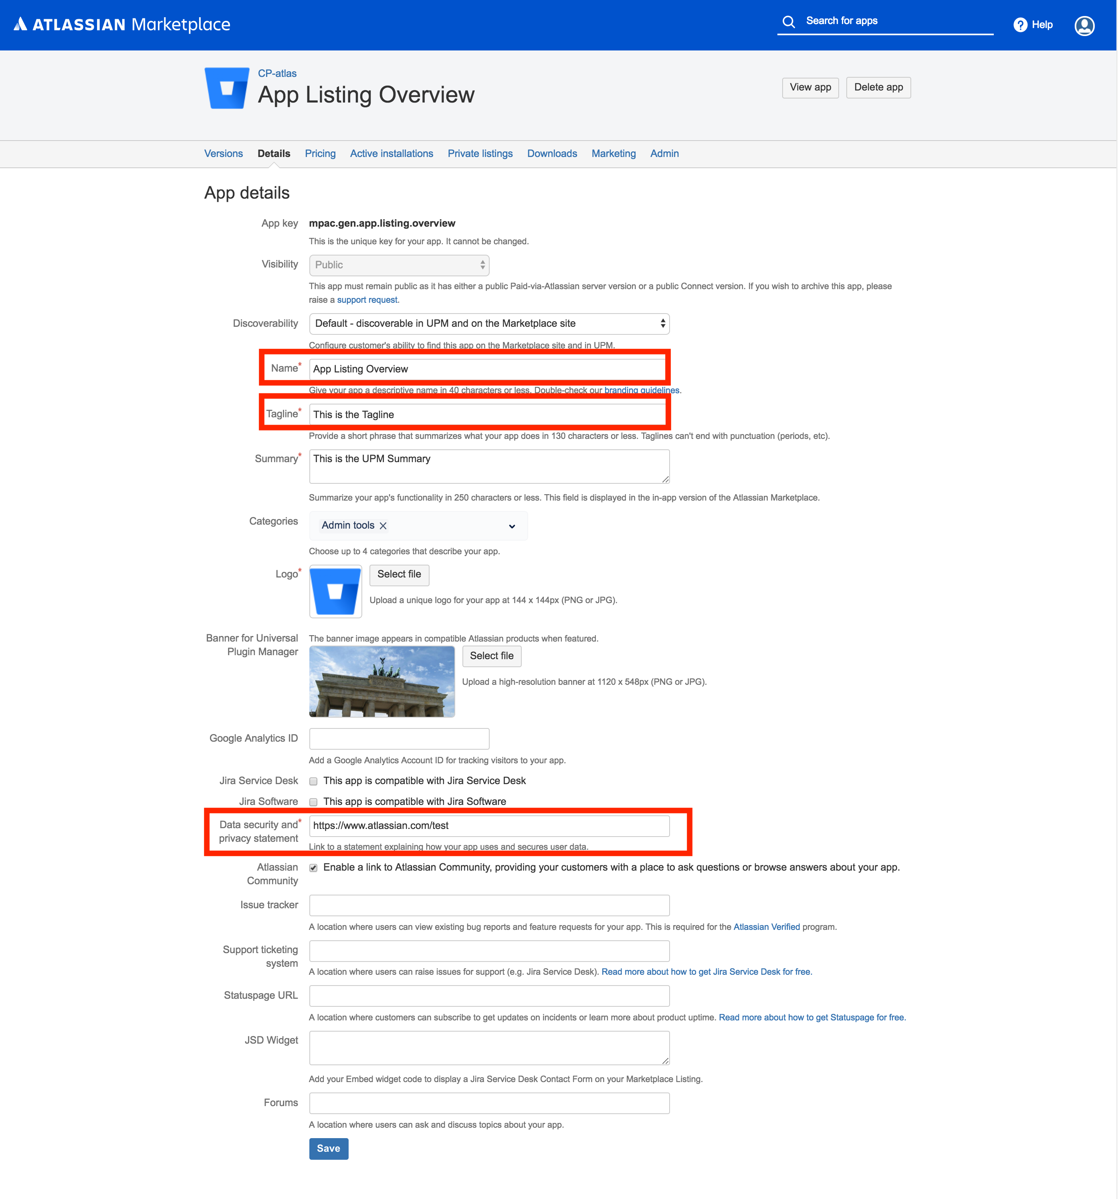Enable Jira Service Desk compatibility
1118x1199 pixels.
tap(313, 781)
